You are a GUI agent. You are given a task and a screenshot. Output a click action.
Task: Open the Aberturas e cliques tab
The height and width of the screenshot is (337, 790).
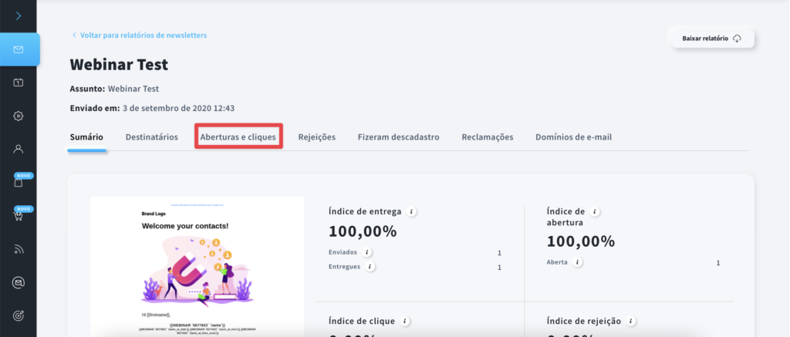pyautogui.click(x=238, y=137)
